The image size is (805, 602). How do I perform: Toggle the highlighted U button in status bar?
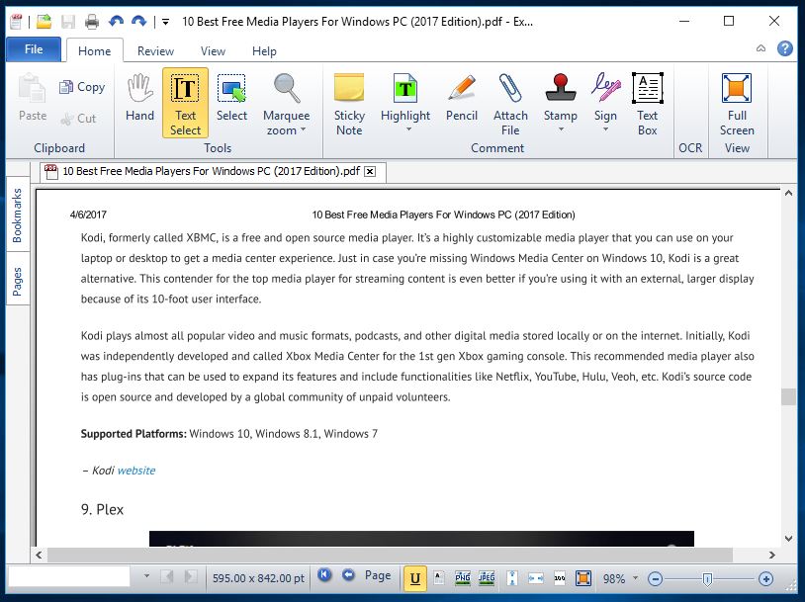point(415,577)
